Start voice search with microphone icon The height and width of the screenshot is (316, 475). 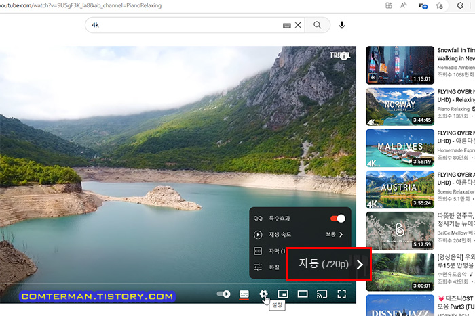[x=342, y=25]
